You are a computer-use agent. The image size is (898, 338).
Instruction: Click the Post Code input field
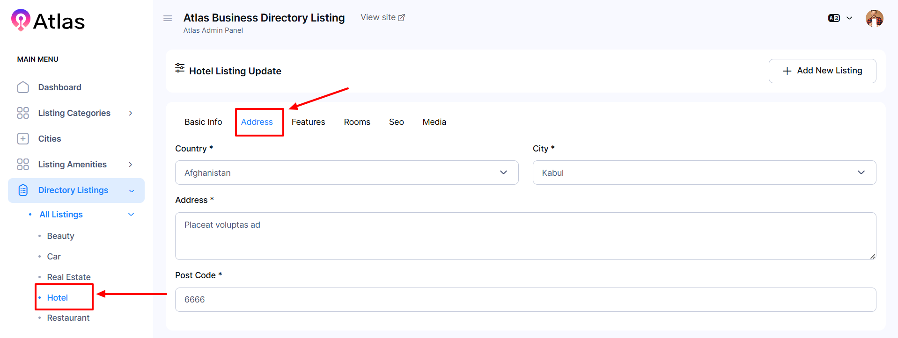point(525,300)
